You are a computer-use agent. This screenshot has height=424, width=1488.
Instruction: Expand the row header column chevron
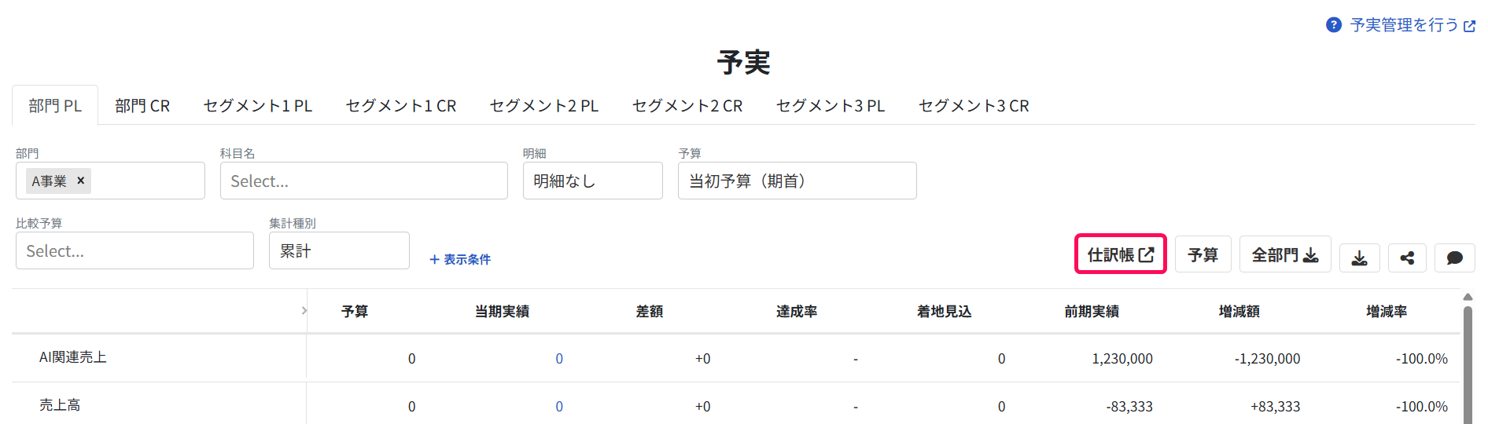click(304, 311)
